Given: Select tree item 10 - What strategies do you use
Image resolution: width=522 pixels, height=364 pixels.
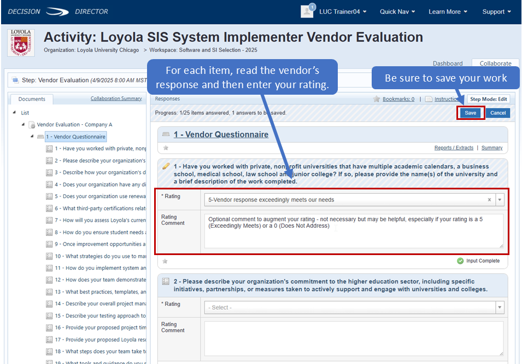Looking at the screenshot, I should pos(100,256).
